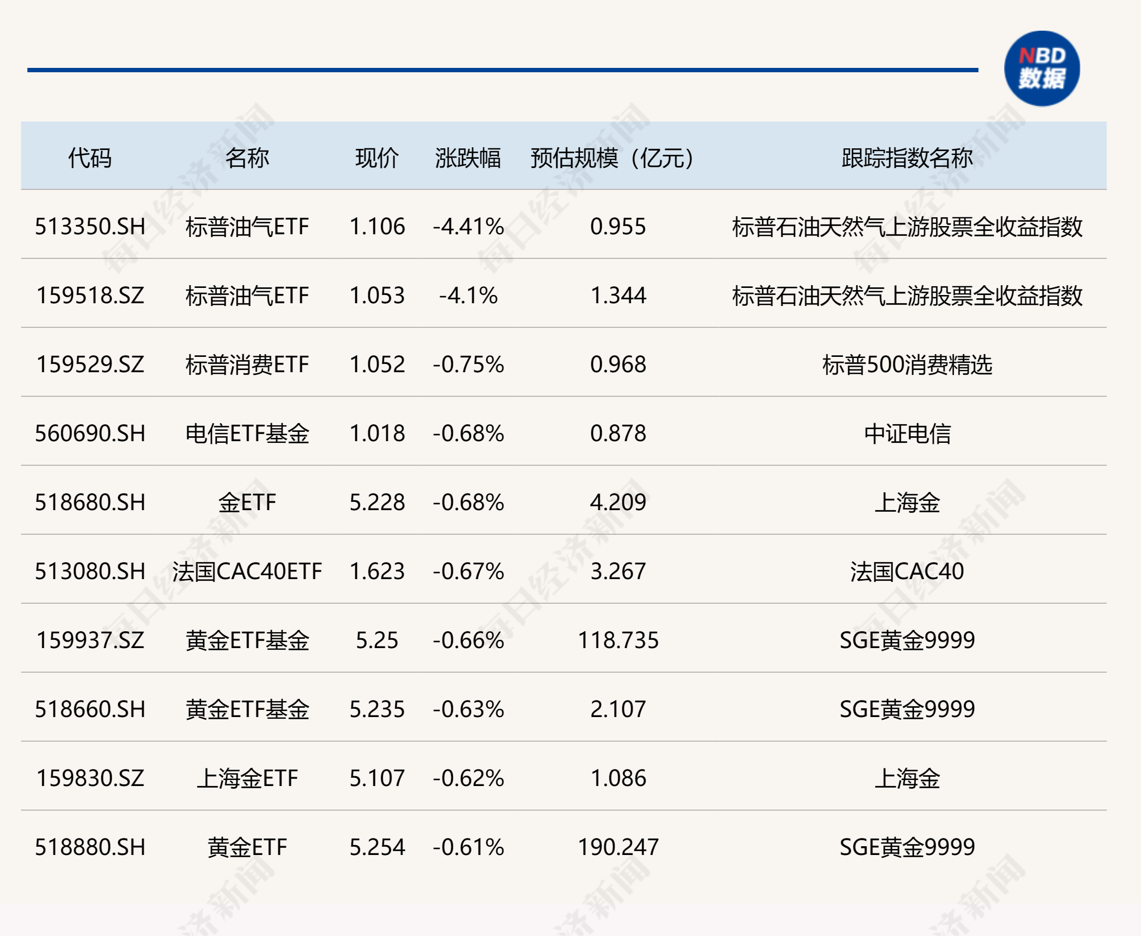Image resolution: width=1141 pixels, height=936 pixels.
Task: Select the 涨跌幅 column header
Action: (x=468, y=158)
